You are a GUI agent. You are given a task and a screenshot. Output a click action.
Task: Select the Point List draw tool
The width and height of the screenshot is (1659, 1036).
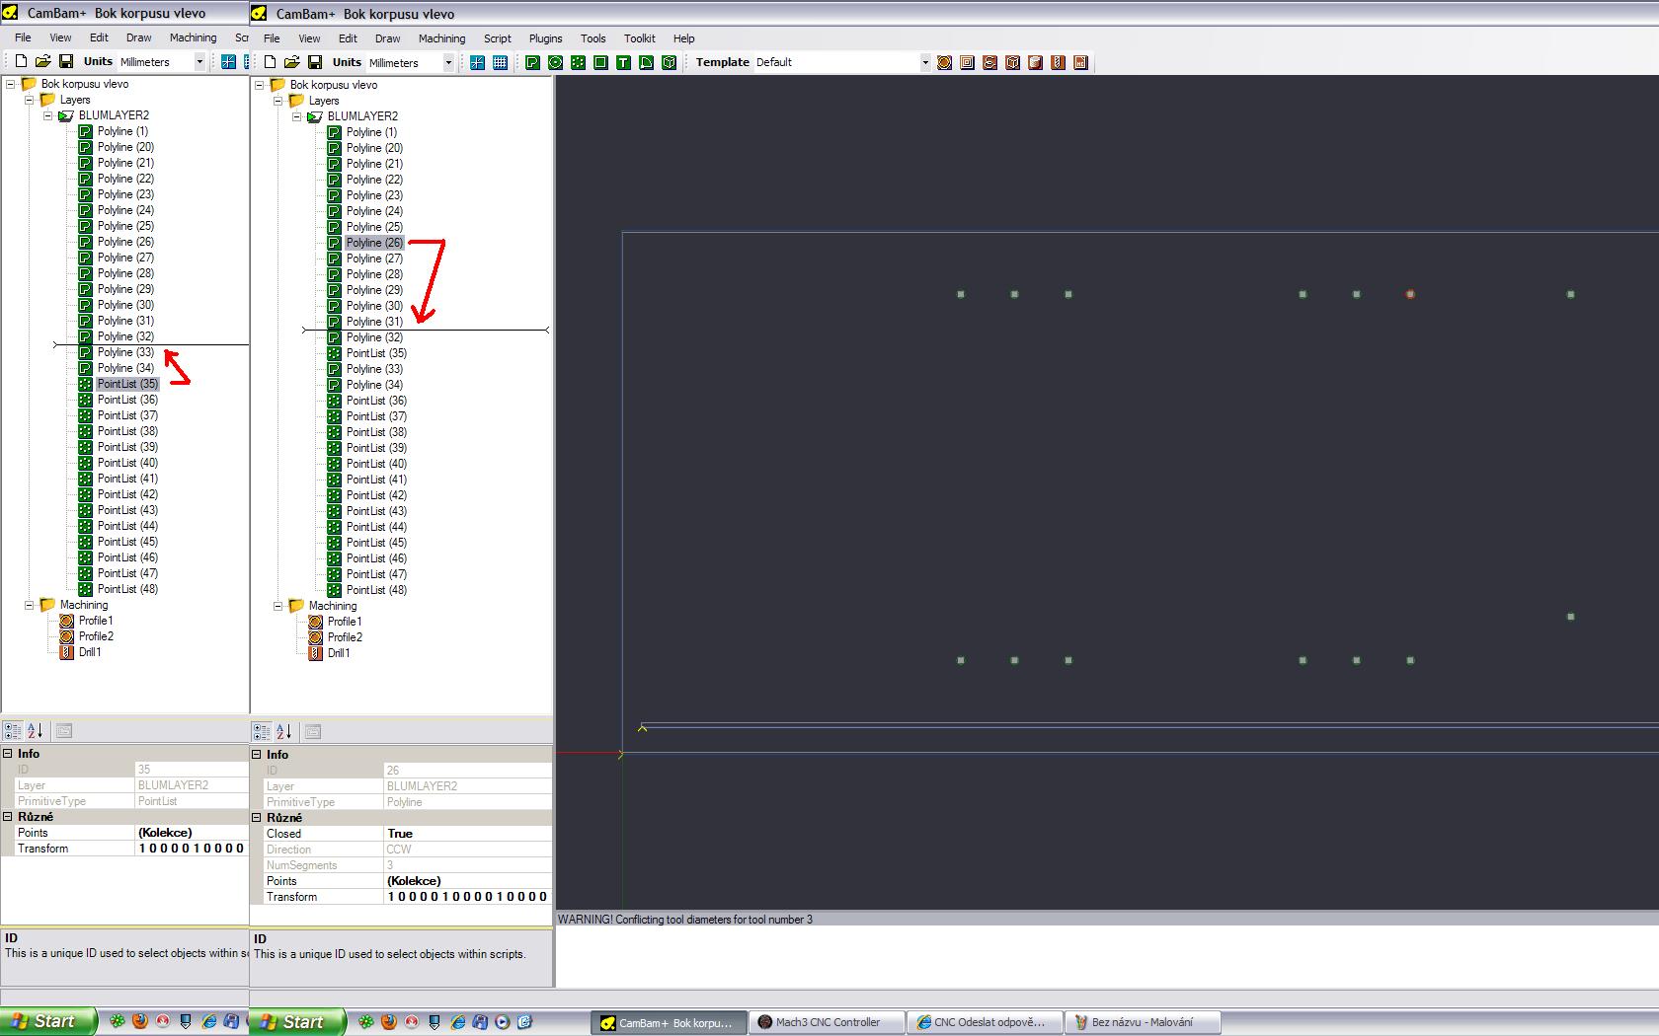[x=578, y=62]
